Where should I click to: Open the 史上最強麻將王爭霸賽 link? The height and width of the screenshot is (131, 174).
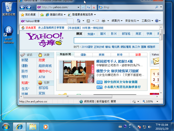pos(51,28)
